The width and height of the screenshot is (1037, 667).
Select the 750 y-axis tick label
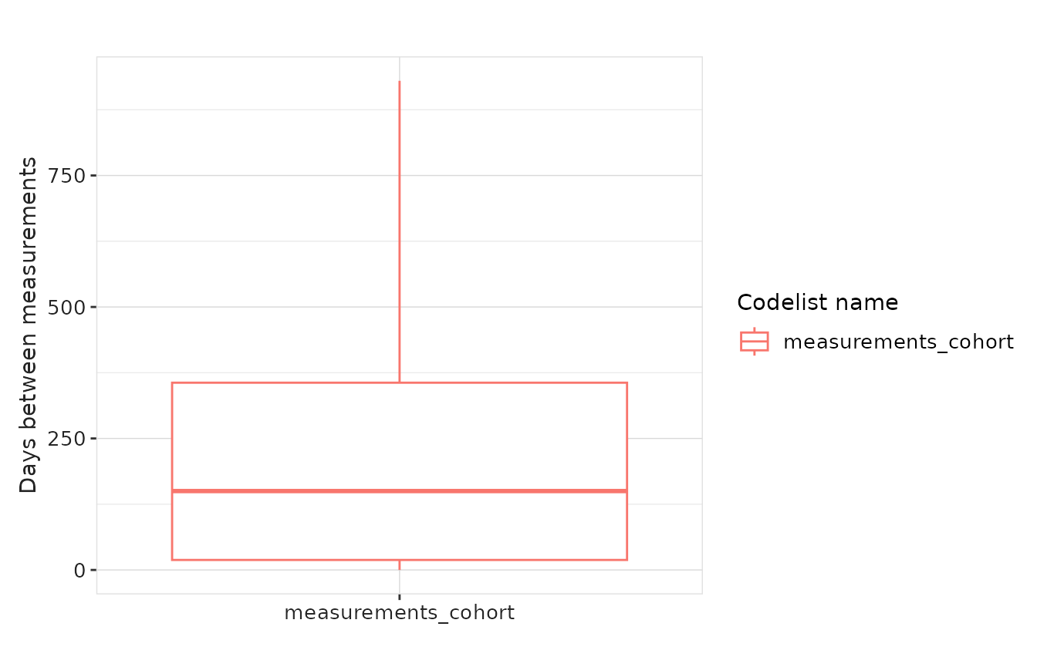pos(68,176)
